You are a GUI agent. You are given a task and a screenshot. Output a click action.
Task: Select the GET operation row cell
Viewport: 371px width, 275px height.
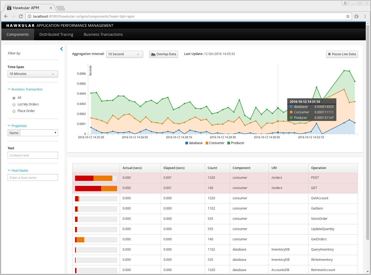(x=333, y=188)
